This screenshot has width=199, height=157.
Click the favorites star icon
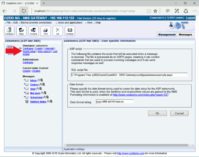(x=155, y=11)
